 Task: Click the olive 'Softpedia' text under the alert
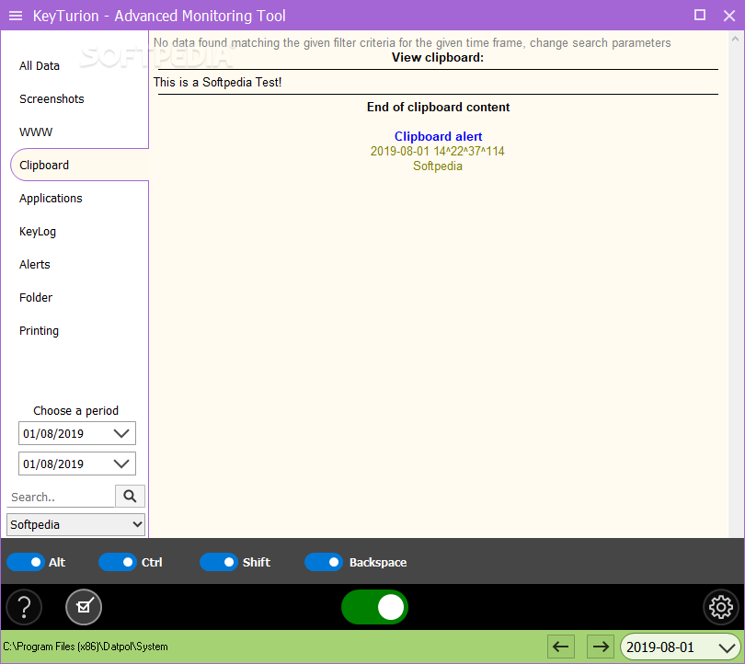pyautogui.click(x=438, y=166)
